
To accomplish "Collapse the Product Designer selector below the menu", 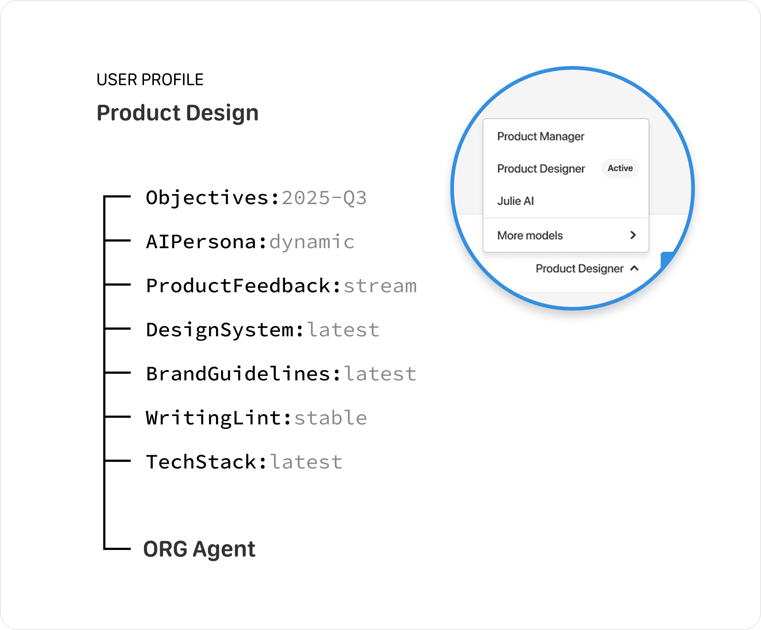I will click(579, 269).
